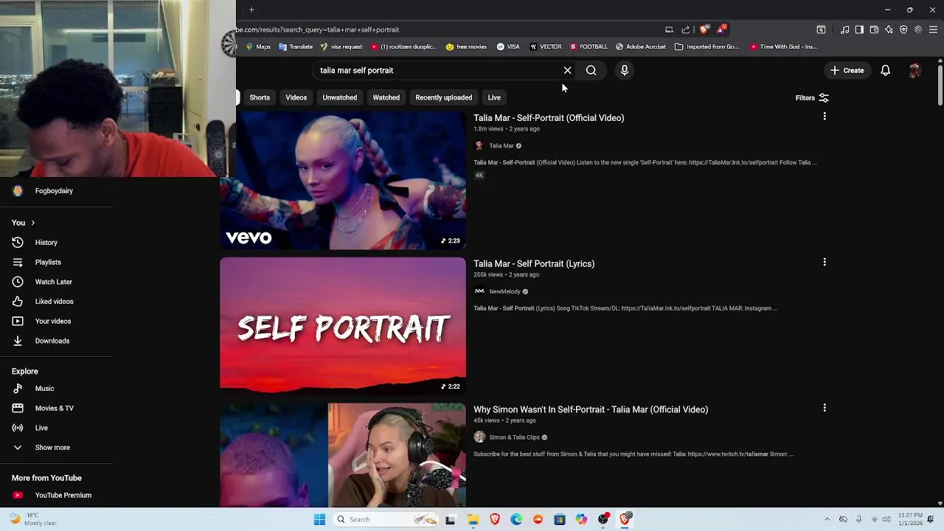Open the Brave Wallet icon
The width and height of the screenshot is (944, 531).
[x=874, y=29]
